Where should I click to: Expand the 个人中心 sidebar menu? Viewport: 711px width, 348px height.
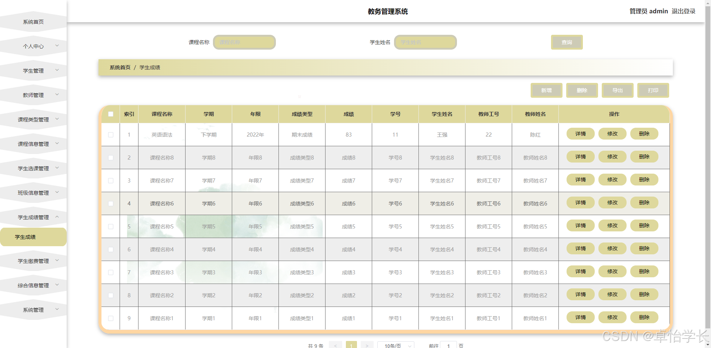pos(33,46)
